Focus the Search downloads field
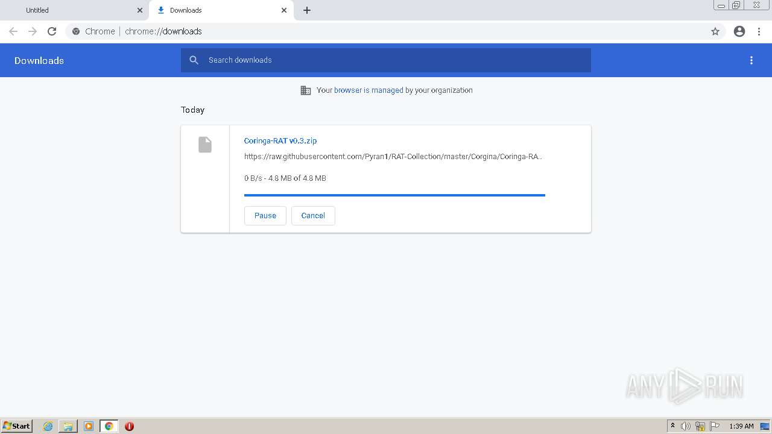The height and width of the screenshot is (434, 772). (x=386, y=60)
